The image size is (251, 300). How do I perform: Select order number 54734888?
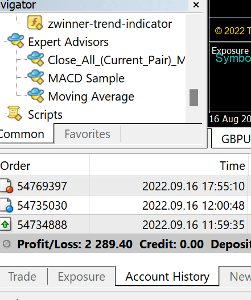[42, 224]
